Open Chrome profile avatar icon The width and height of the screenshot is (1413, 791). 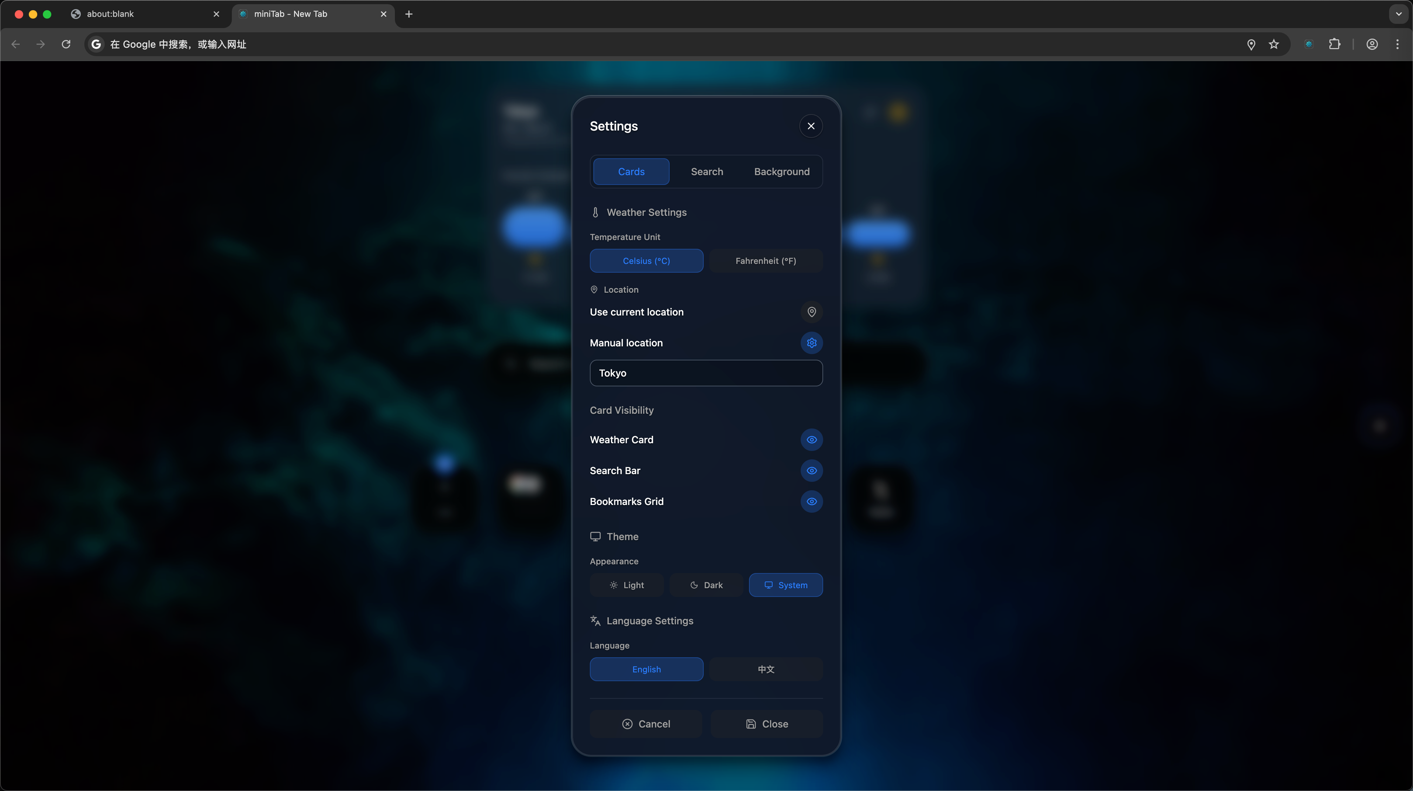coord(1372,44)
